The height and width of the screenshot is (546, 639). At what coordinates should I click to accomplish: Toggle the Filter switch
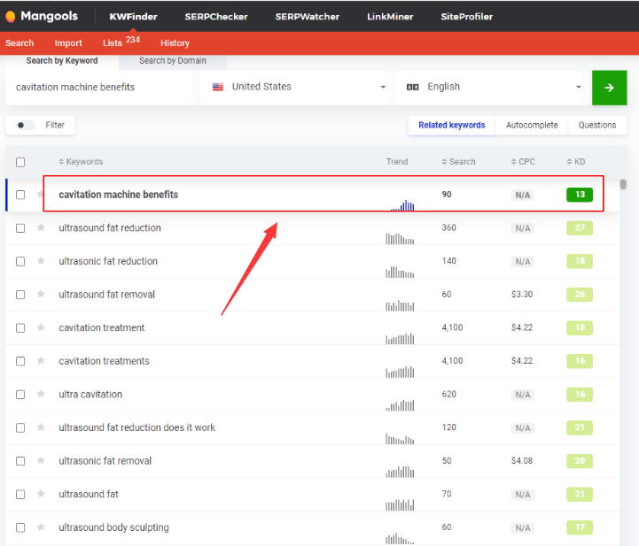tap(26, 125)
